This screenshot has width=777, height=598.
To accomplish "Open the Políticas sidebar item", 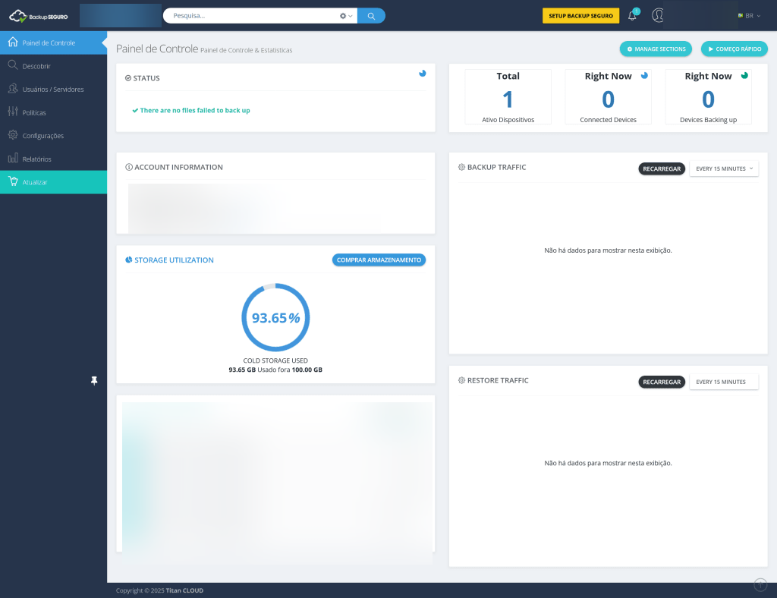I will coord(54,112).
